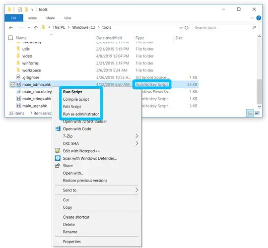Select Cut from context menu
This screenshot has height=248, width=268.
coord(97,200)
